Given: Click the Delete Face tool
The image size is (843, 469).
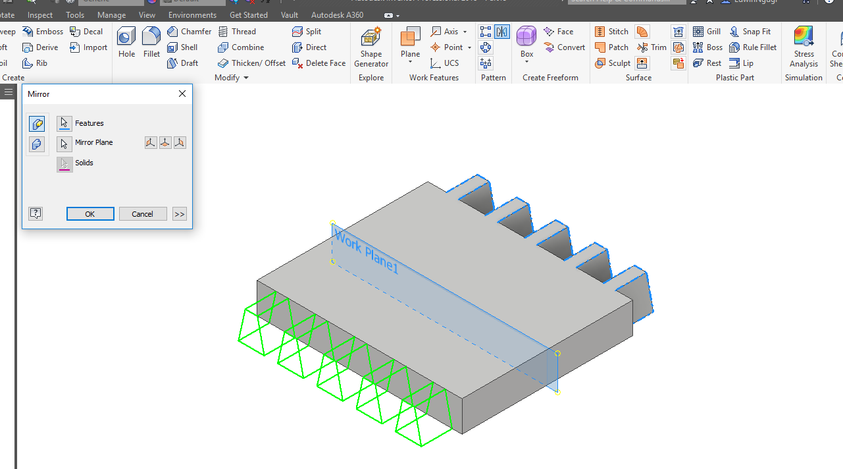Looking at the screenshot, I should pyautogui.click(x=319, y=63).
